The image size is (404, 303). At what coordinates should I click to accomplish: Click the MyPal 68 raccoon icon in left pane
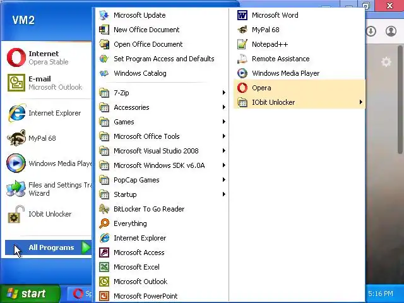pyautogui.click(x=16, y=138)
